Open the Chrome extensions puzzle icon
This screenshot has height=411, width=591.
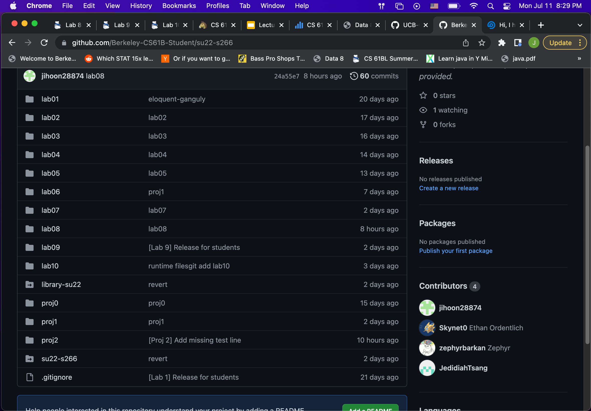(501, 43)
